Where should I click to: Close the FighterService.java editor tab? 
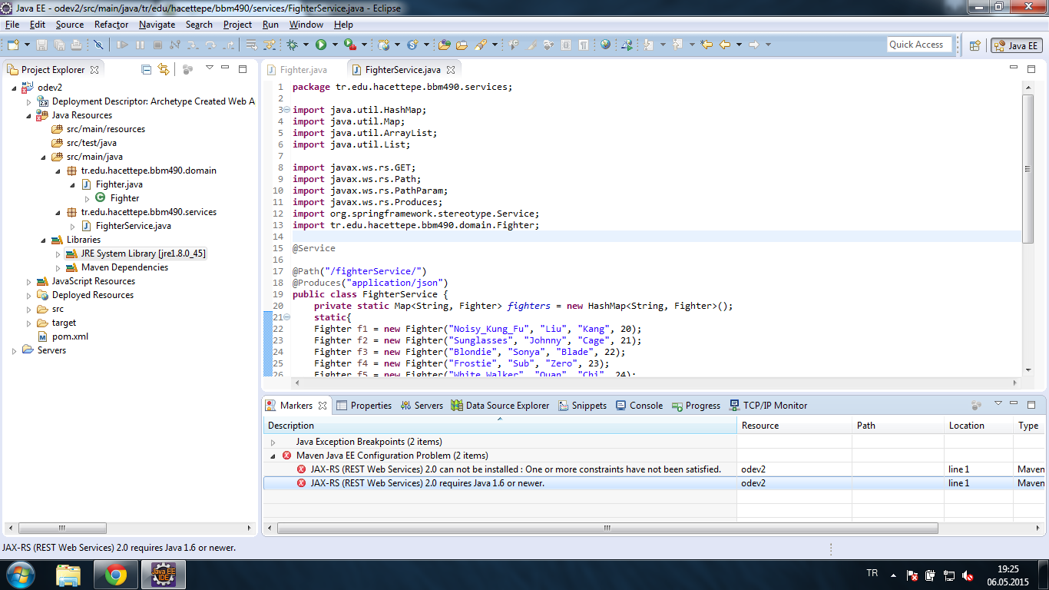tap(452, 70)
